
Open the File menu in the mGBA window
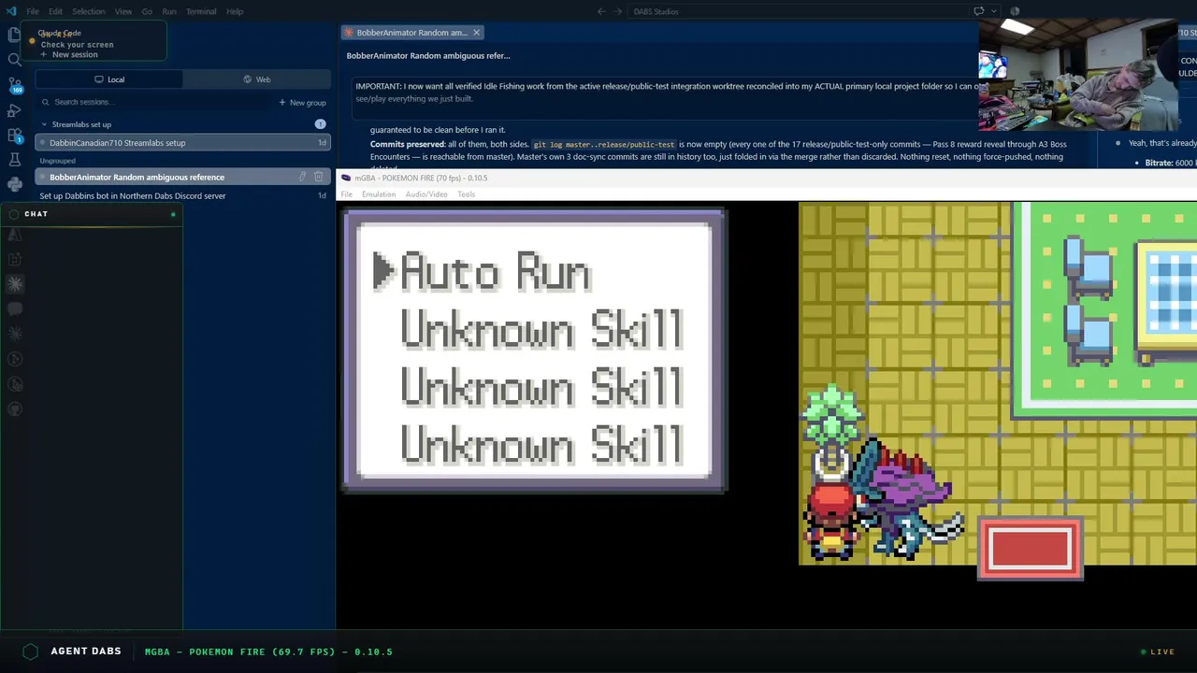(x=346, y=194)
